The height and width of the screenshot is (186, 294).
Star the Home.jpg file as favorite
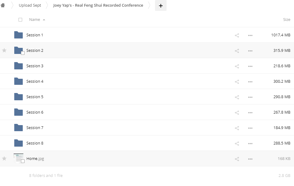4,158
